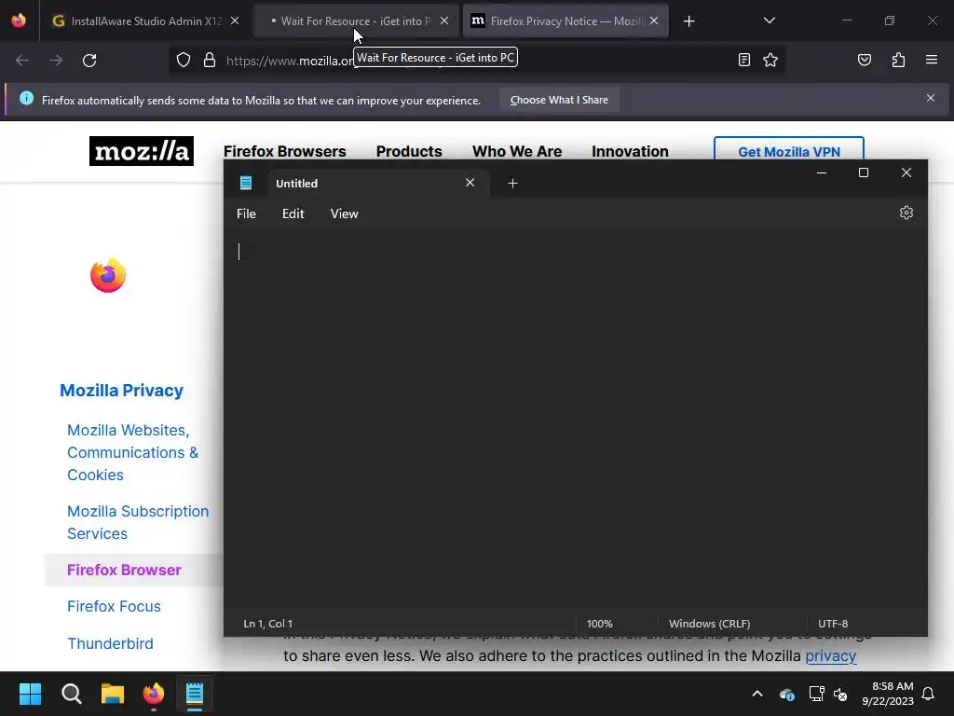Switch to Firefox Privacy Notice tab

566,21
